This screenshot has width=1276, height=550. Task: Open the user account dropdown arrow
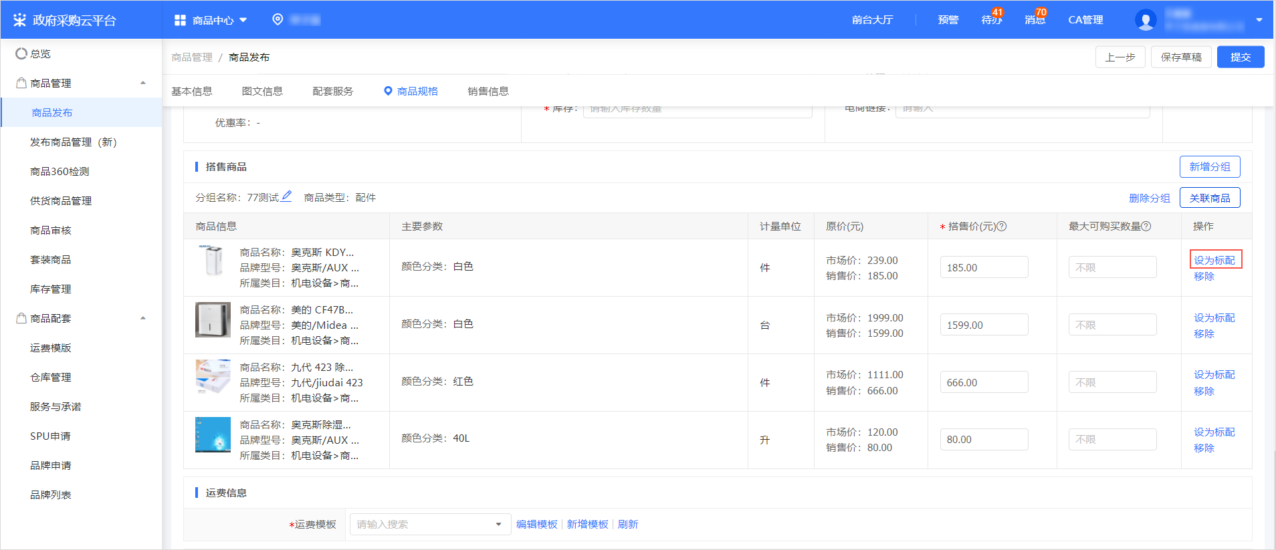pyautogui.click(x=1259, y=20)
